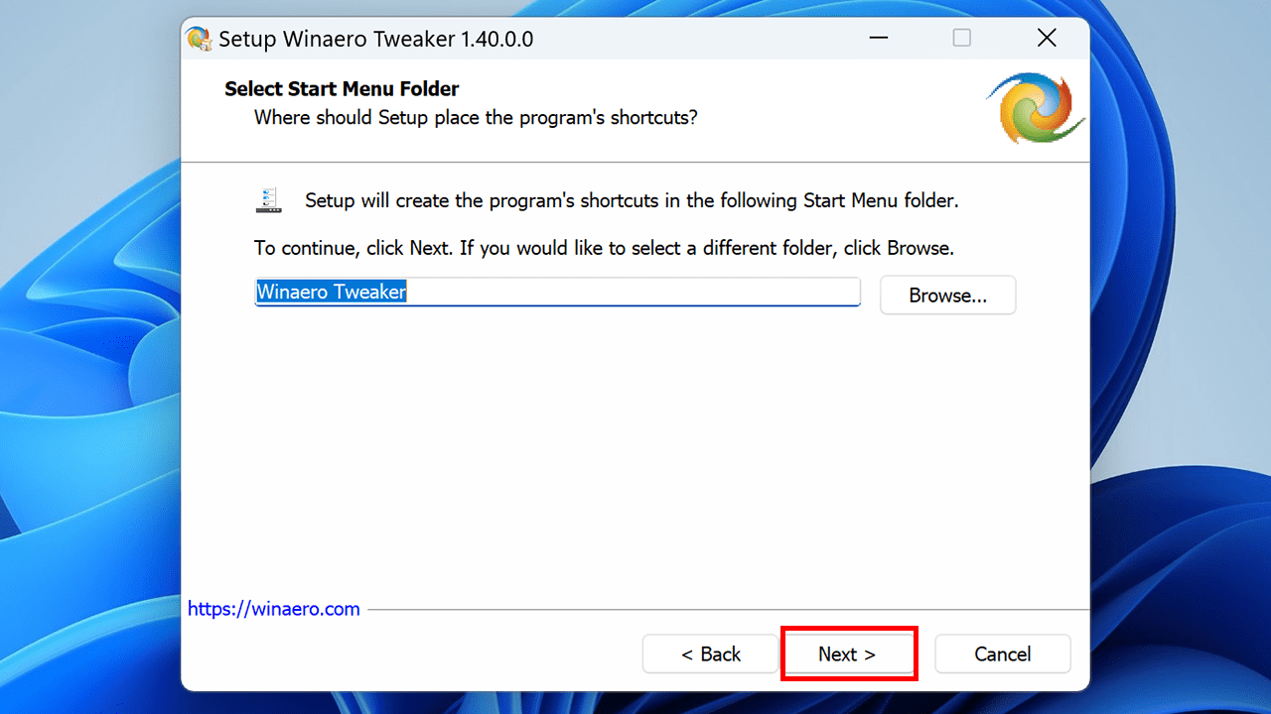Click the title bar text Setup Winaero Tweaker 1.40.0.0

(375, 40)
